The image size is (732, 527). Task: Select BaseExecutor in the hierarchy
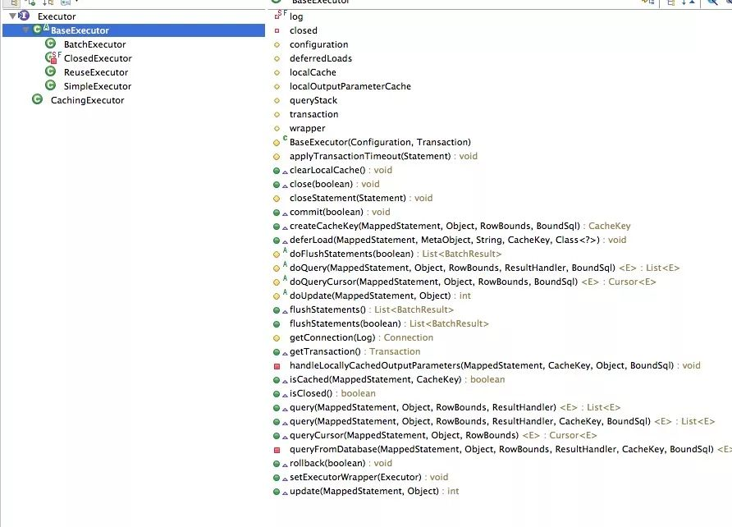80,30
